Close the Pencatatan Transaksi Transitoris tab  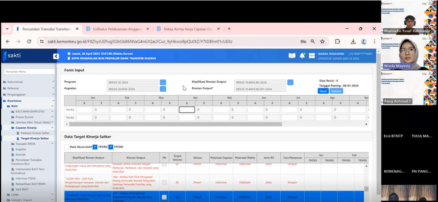click(x=77, y=29)
